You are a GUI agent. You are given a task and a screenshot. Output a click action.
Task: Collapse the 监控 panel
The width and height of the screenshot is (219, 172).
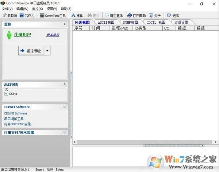pos(65,24)
